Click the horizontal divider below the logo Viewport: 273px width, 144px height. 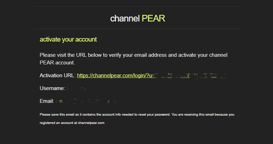point(138,29)
